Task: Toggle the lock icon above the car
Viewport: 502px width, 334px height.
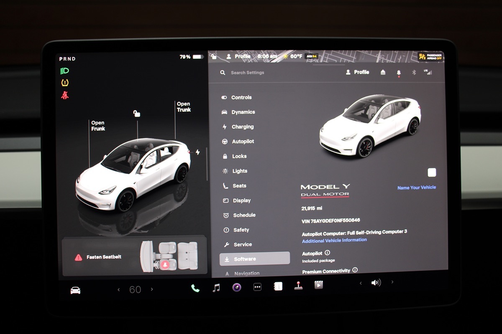Action: pos(136,113)
